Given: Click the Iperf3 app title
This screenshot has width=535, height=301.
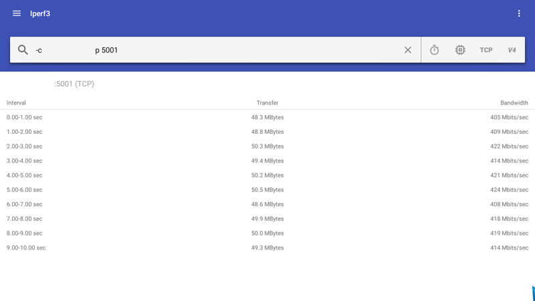Looking at the screenshot, I should coord(40,13).
